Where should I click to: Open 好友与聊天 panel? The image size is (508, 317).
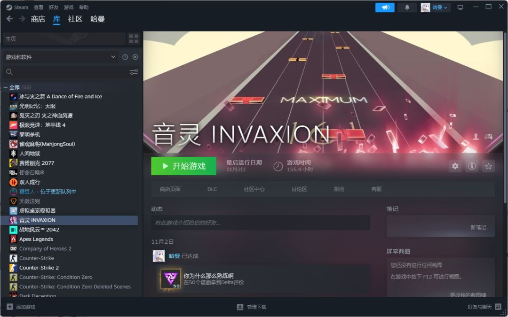click(x=484, y=307)
